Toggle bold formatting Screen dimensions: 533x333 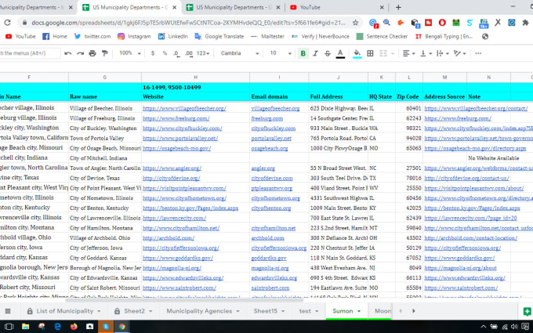click(x=303, y=53)
